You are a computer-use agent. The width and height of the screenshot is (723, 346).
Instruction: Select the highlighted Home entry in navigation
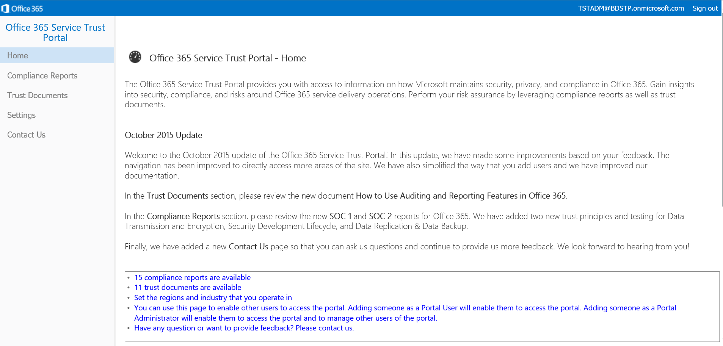(x=17, y=55)
